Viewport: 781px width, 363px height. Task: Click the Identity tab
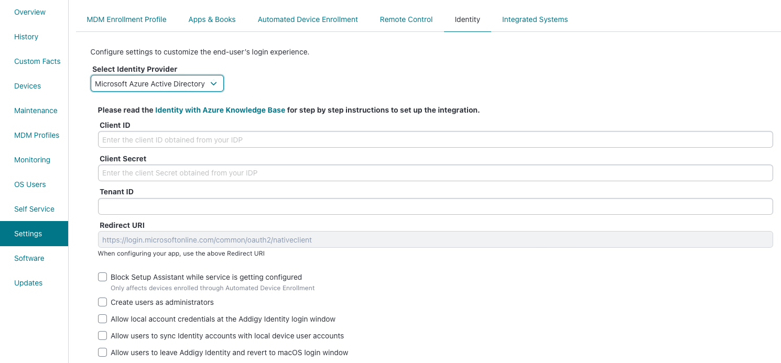pos(468,19)
